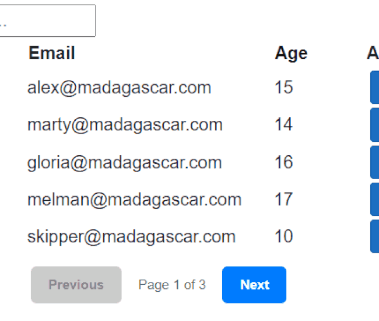Click the blue action button in marty's row
379x321 pixels.
[375, 125]
